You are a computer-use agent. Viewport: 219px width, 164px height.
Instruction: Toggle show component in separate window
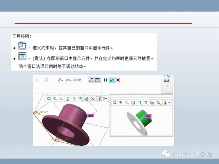[91, 80]
